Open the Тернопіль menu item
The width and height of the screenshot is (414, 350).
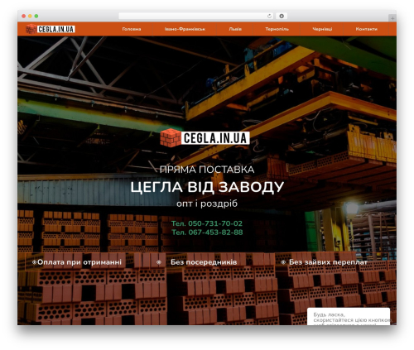(277, 29)
